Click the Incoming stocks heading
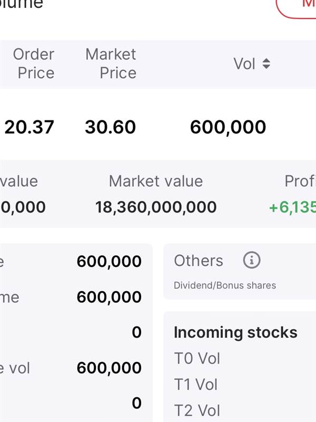 click(235, 332)
